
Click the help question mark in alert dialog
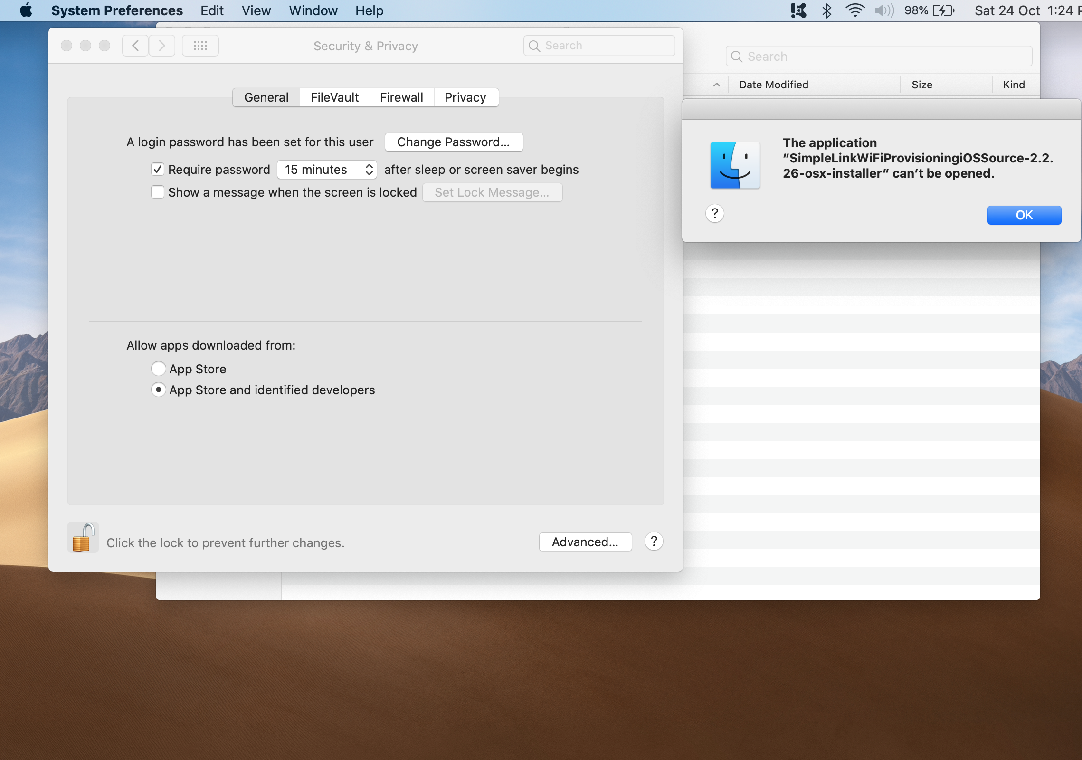click(714, 214)
